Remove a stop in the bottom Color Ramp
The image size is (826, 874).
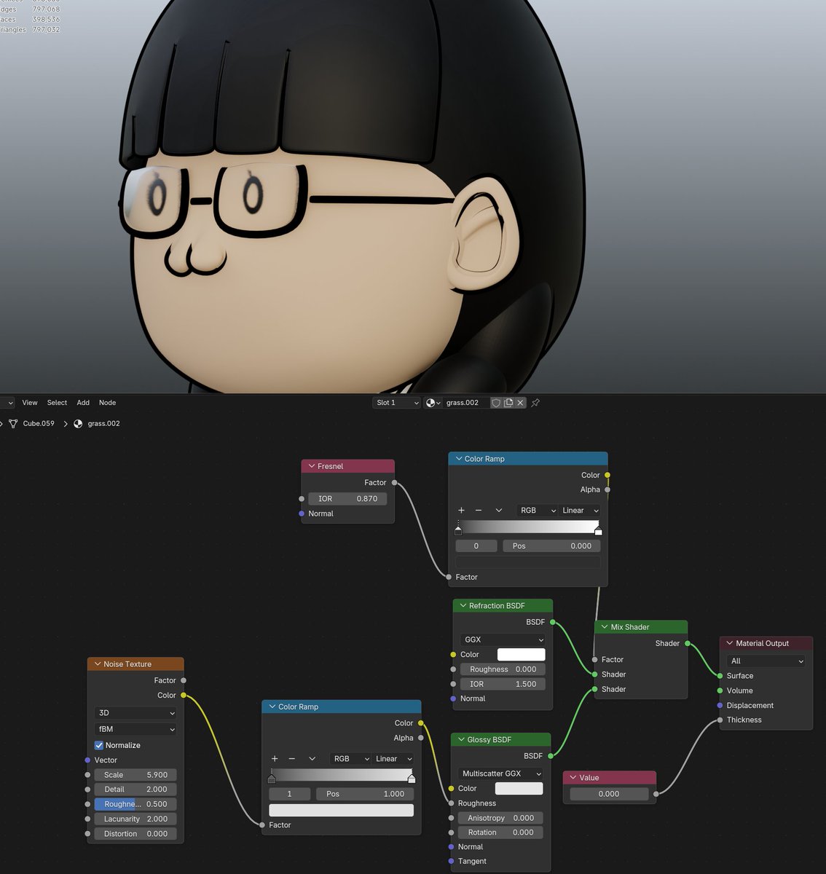[x=292, y=759]
